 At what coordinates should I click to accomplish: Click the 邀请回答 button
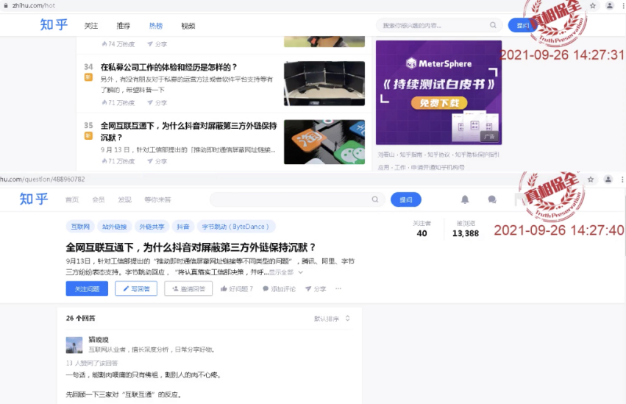tap(188, 289)
